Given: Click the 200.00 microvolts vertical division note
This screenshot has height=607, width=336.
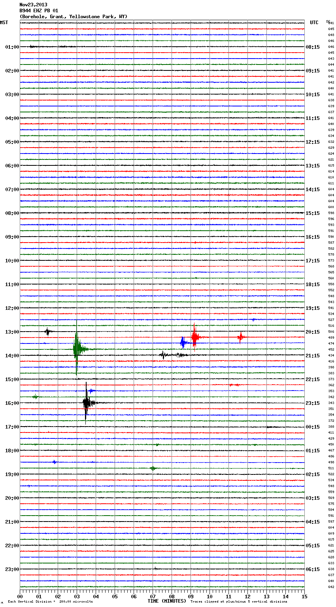Looking at the screenshot, I should (50, 601).
